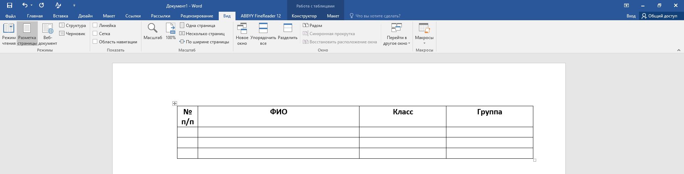Select Режим чтения view mode
This screenshot has width=684, height=174.
pos(9,34)
